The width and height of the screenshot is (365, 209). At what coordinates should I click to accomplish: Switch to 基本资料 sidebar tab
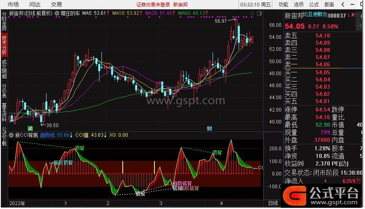click(4, 112)
